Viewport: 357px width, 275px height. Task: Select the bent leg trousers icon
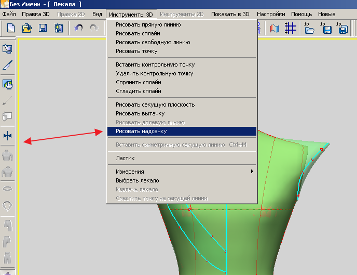point(7,242)
